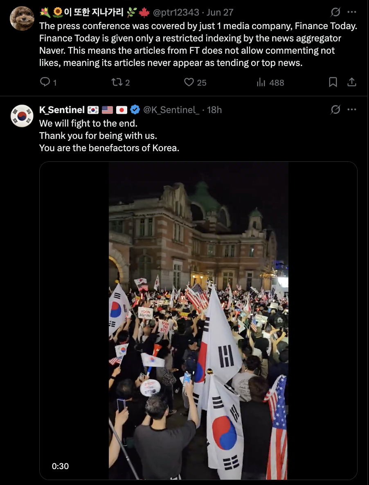Open more options for K_Sentinel tweet
Image resolution: width=369 pixels, height=485 pixels.
click(352, 109)
